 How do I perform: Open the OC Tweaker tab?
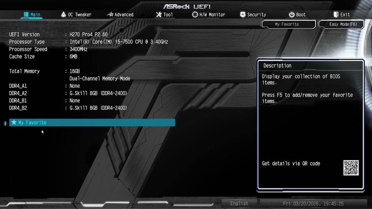click(76, 14)
